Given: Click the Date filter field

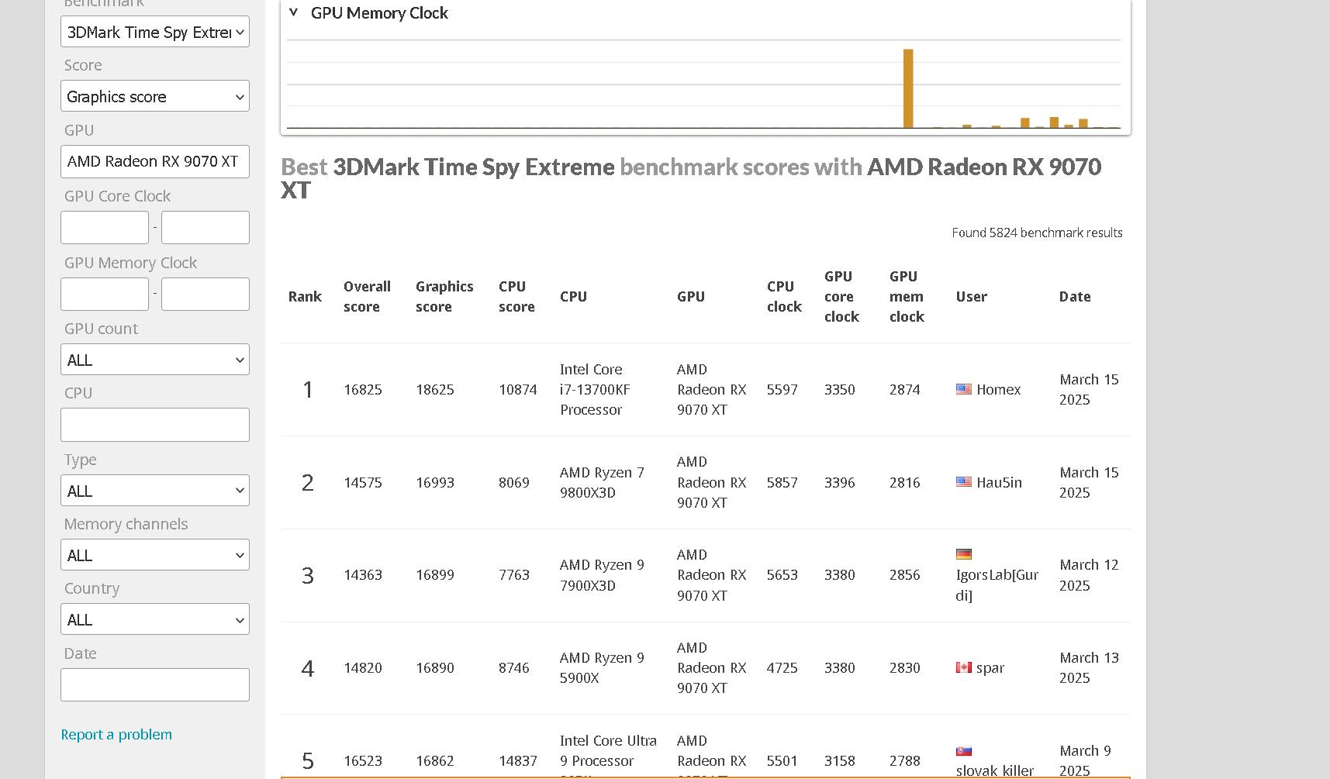Looking at the screenshot, I should (154, 685).
